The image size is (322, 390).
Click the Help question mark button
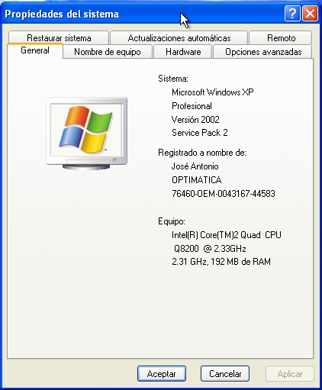292,13
